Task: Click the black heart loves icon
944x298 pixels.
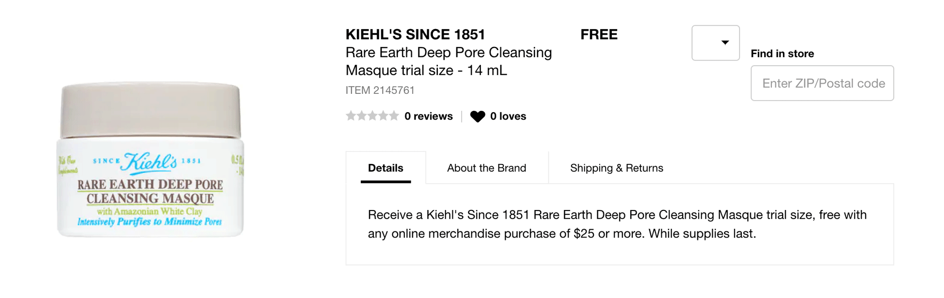Action: click(x=477, y=117)
